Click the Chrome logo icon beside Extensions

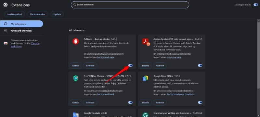6,5
